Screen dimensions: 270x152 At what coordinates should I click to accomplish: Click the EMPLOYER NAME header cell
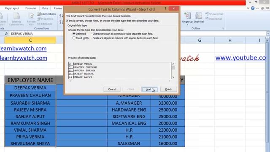pyautogui.click(x=30, y=80)
